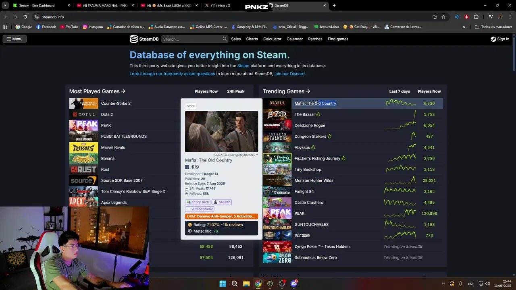Expand the system tray hidden icons chevron
The width and height of the screenshot is (516, 290).
pyautogui.click(x=443, y=284)
